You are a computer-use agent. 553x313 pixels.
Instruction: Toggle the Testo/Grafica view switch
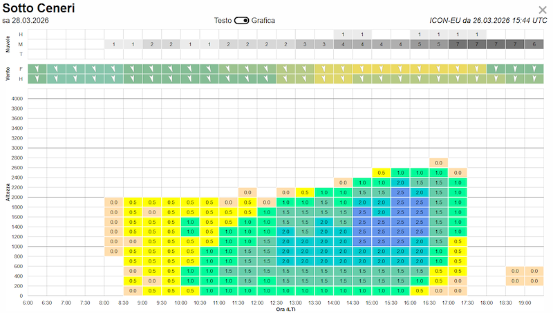[x=242, y=20]
